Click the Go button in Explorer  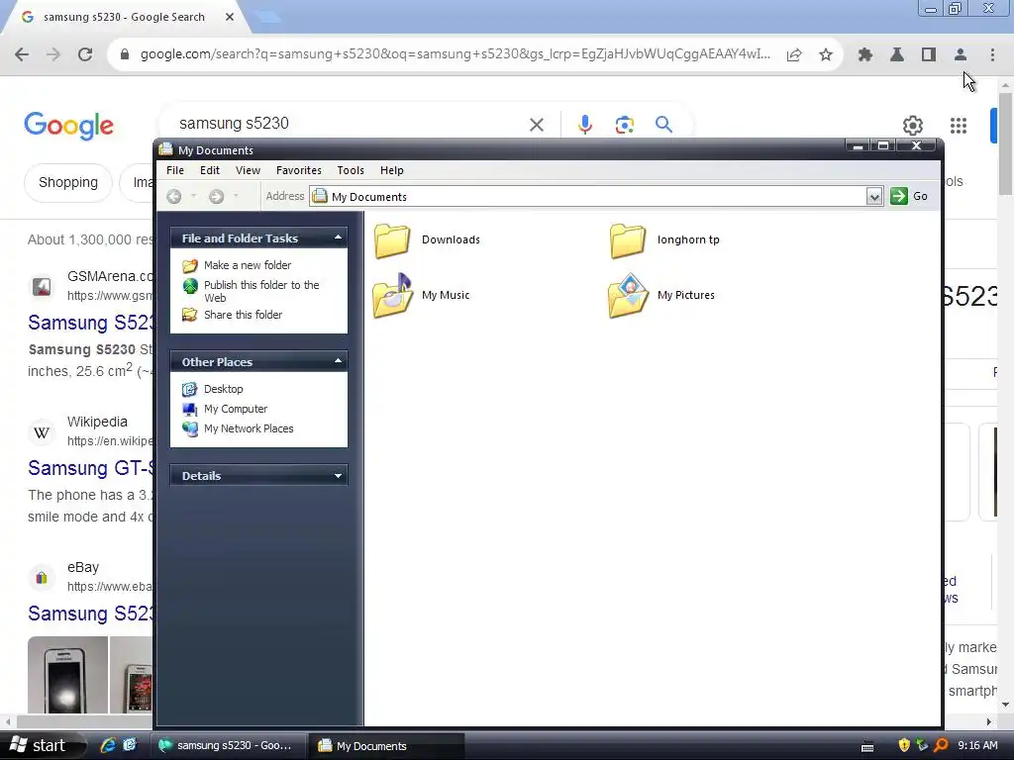[x=909, y=197]
